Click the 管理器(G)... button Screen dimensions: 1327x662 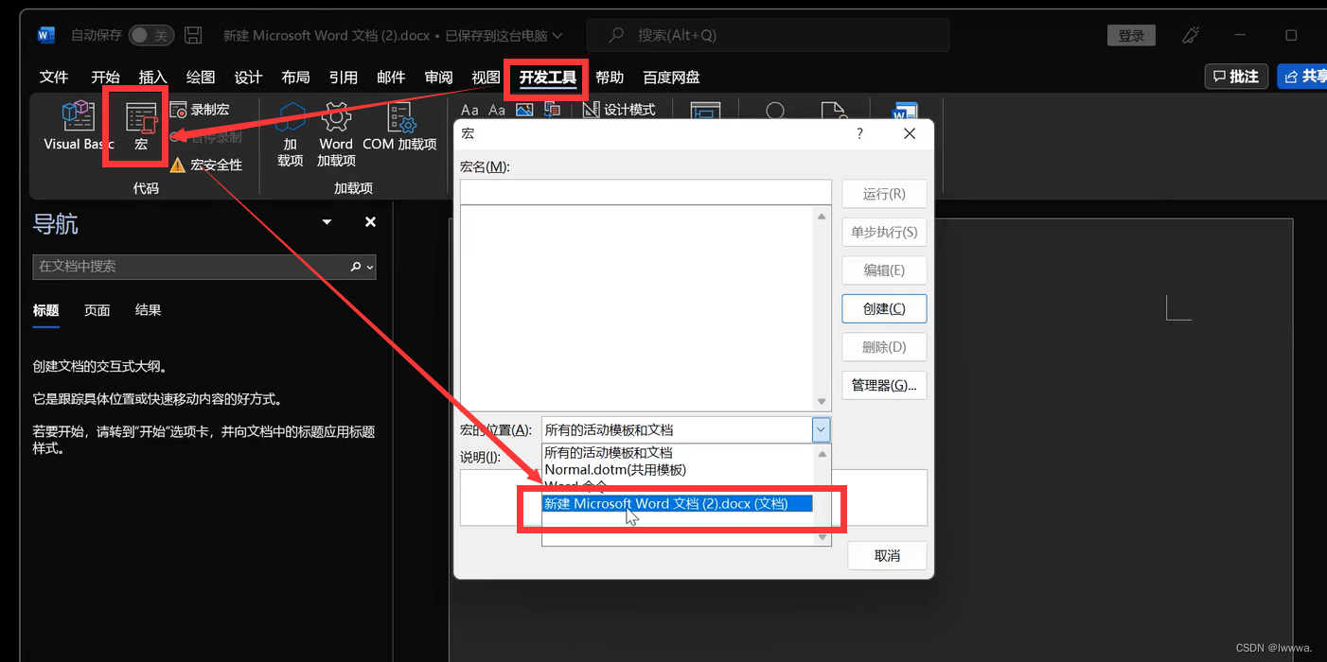click(884, 385)
